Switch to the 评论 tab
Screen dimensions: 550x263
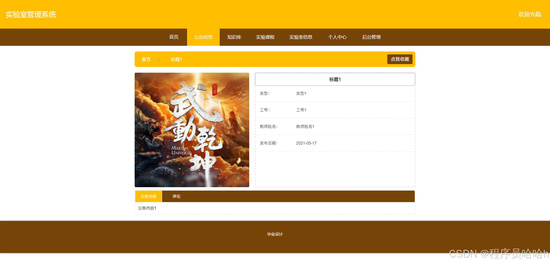[176, 196]
